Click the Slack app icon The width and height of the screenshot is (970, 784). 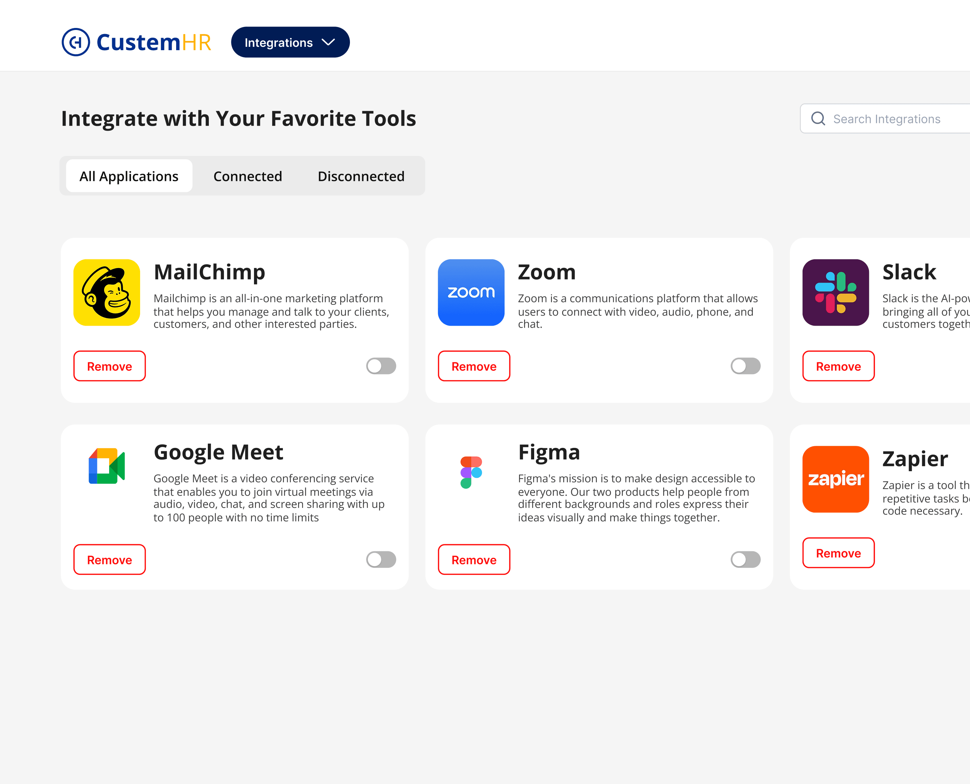coord(835,292)
